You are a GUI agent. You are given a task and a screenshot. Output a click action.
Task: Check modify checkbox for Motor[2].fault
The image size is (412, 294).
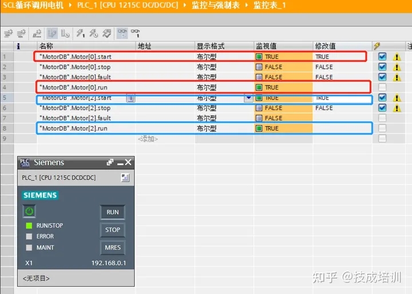(382, 118)
